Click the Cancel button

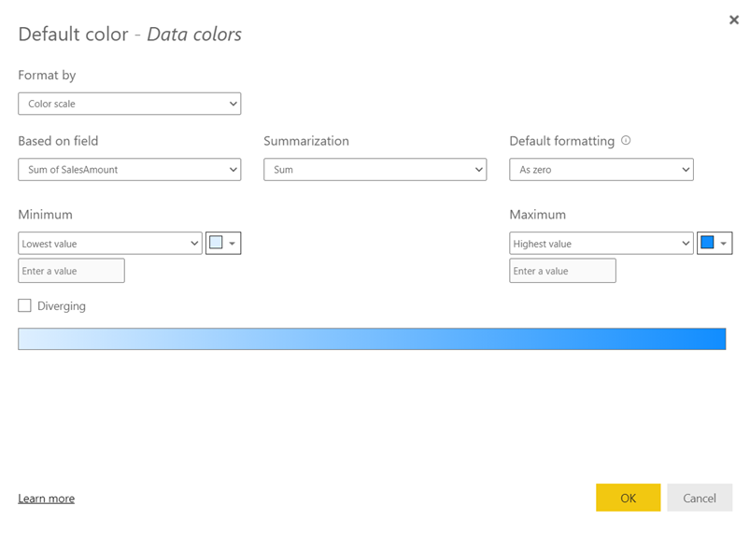(700, 498)
